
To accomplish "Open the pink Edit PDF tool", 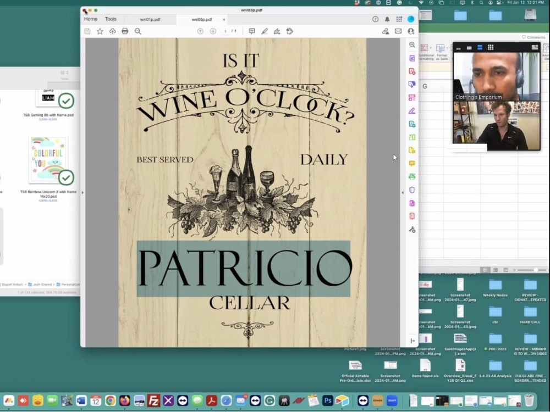I will (x=412, y=98).
